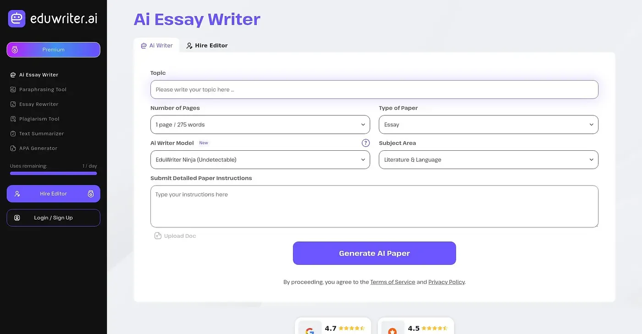
Task: Click the Text Summarizer sidebar icon
Action: (13, 133)
